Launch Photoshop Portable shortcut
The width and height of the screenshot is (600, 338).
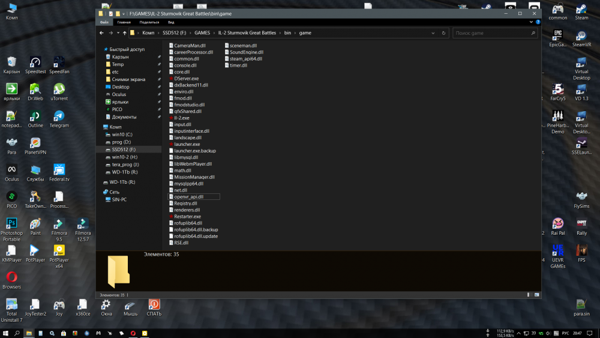point(11,230)
